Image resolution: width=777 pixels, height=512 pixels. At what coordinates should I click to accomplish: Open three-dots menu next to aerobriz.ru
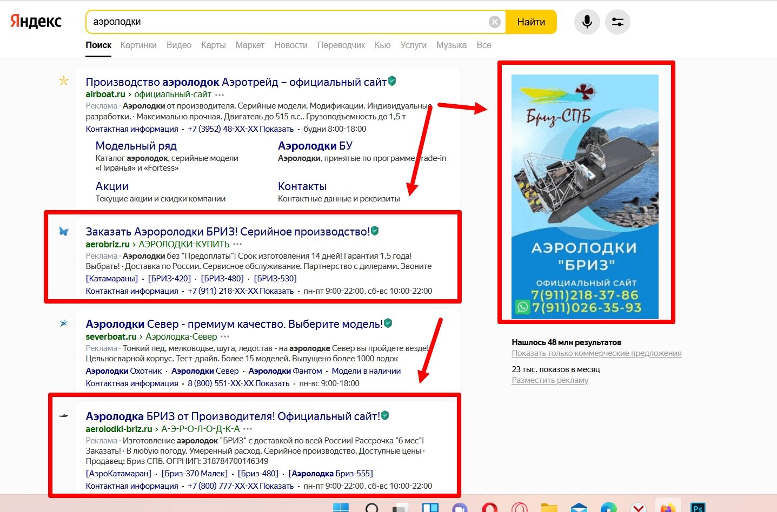[237, 245]
